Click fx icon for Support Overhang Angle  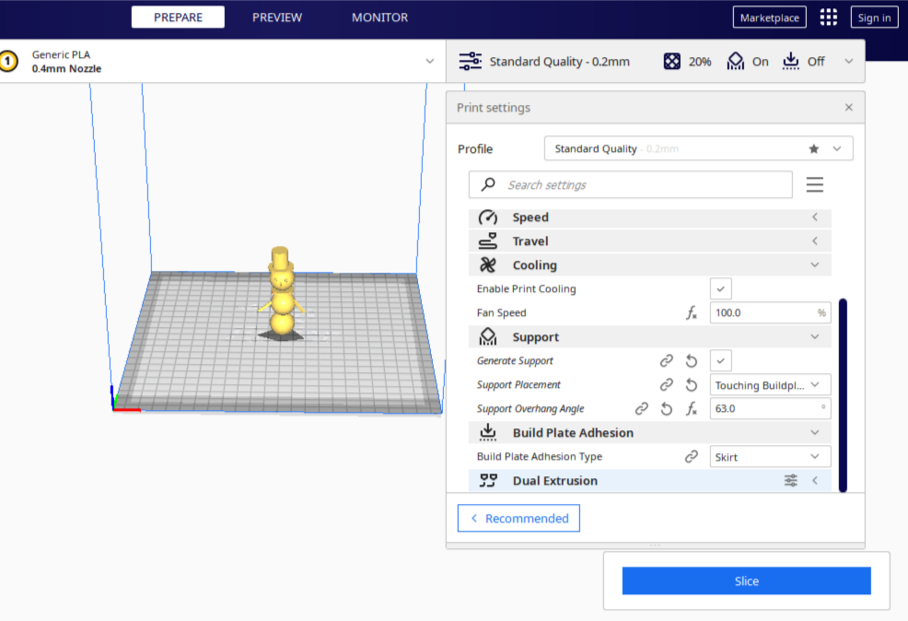(692, 409)
